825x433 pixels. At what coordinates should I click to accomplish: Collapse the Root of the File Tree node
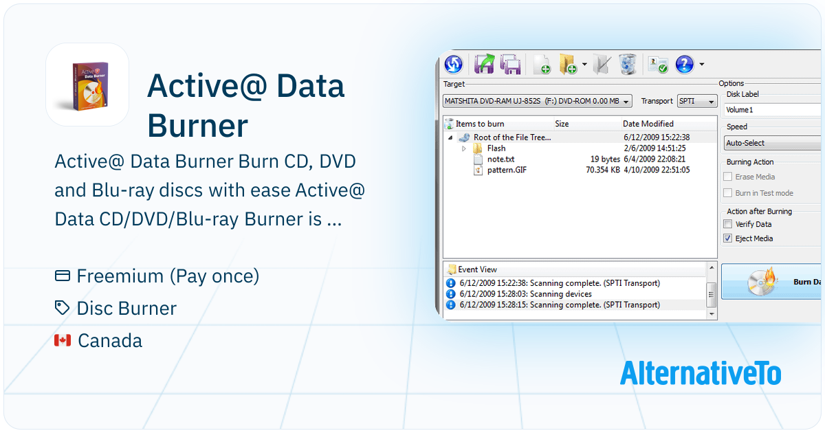coord(450,137)
